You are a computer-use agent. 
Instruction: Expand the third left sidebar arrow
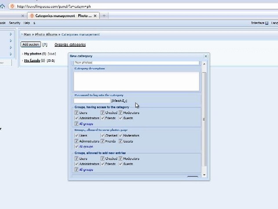coord(11,47)
